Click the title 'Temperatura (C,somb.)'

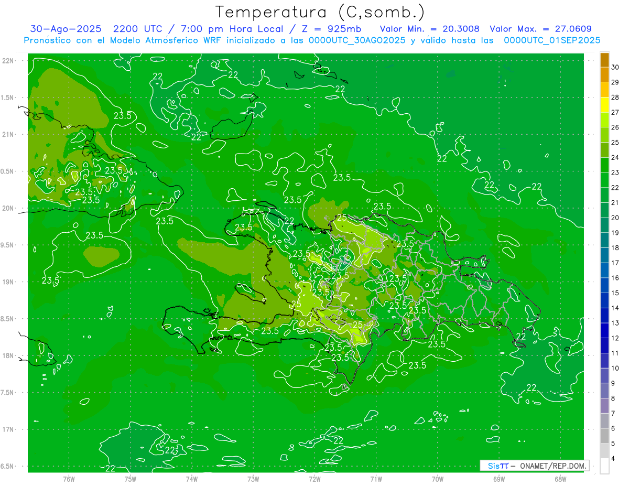(x=320, y=13)
